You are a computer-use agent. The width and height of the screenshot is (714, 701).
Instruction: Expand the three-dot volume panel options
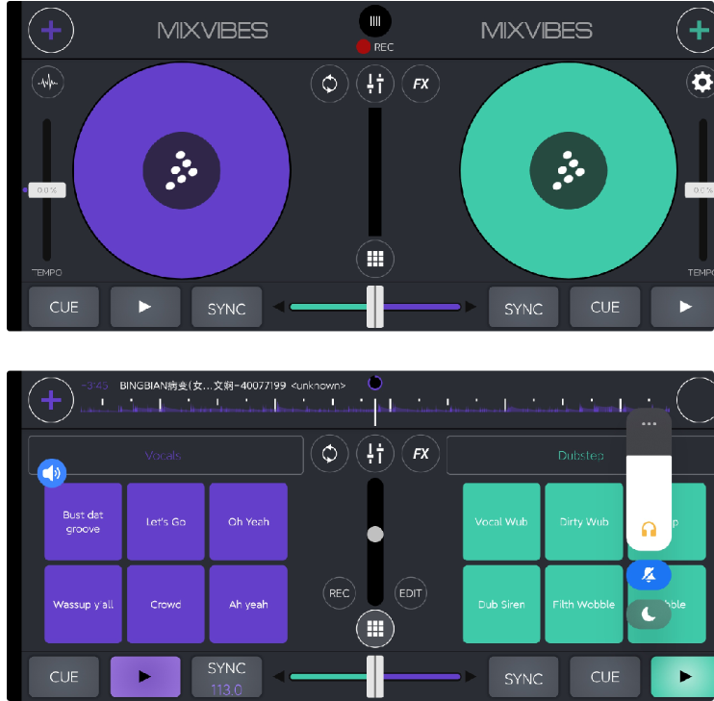coord(649,423)
